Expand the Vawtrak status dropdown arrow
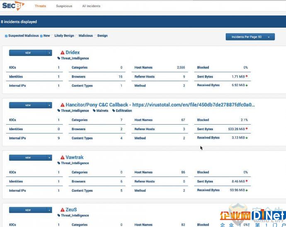 click(49, 158)
